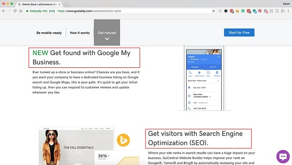Click the browser forward arrow
Image resolution: width=292 pixels, height=165 pixels.
coord(9,11)
